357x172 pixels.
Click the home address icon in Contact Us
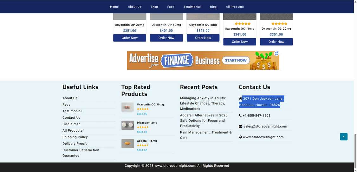[240, 98]
